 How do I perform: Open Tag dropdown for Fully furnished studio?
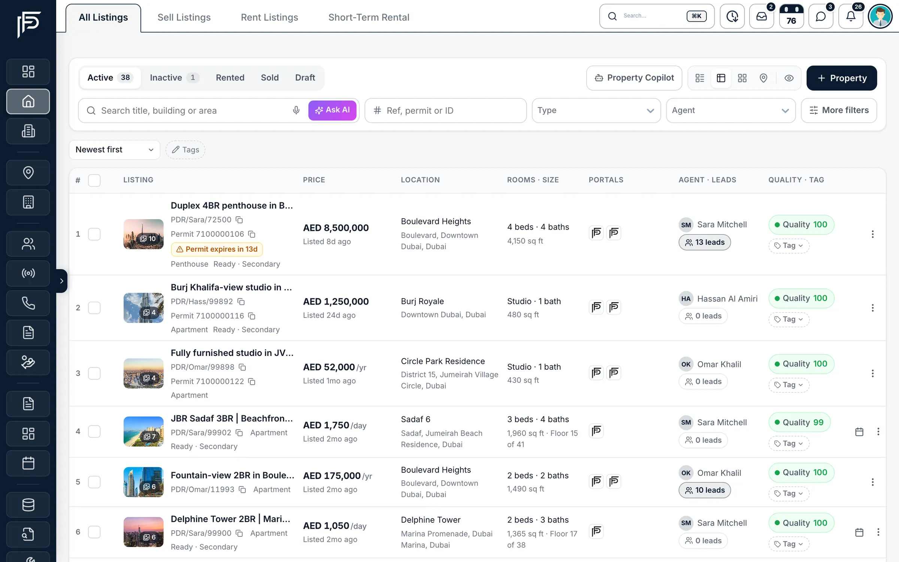click(x=788, y=385)
